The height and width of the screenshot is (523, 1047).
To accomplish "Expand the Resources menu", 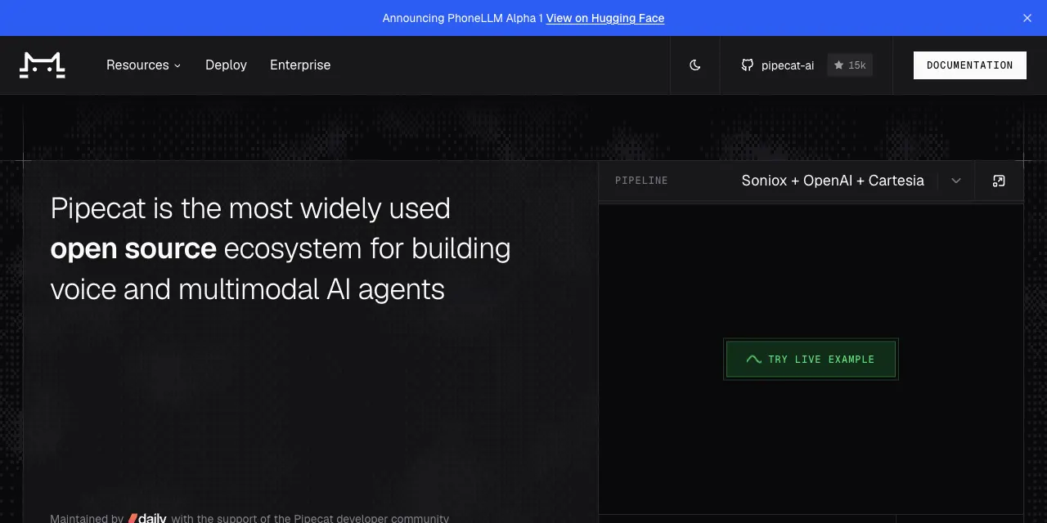I will [143, 65].
